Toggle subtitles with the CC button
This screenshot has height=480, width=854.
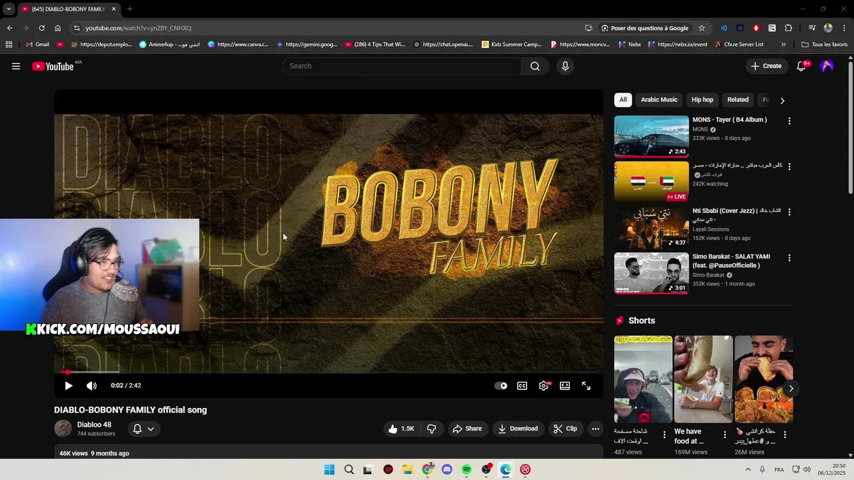point(522,385)
